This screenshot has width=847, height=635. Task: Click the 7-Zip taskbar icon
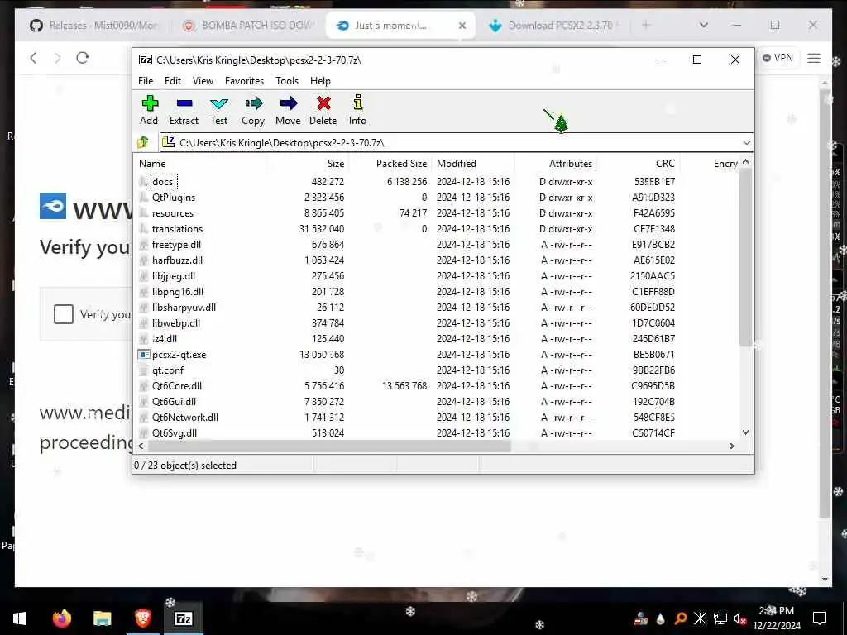(x=183, y=618)
